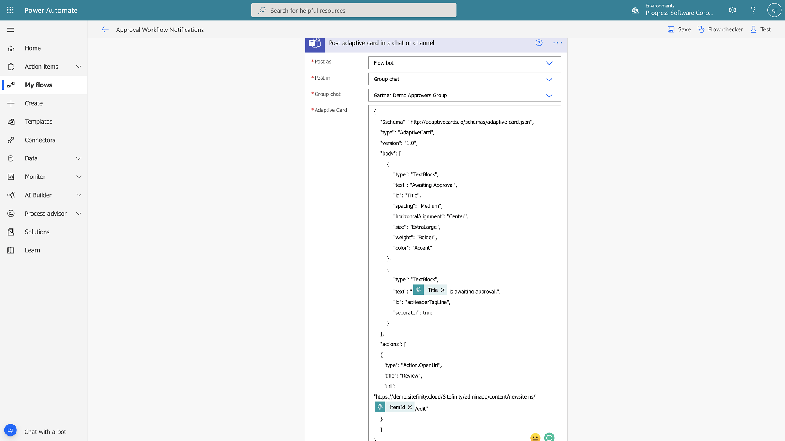Open the Post as dropdown
The width and height of the screenshot is (785, 441).
(549, 63)
